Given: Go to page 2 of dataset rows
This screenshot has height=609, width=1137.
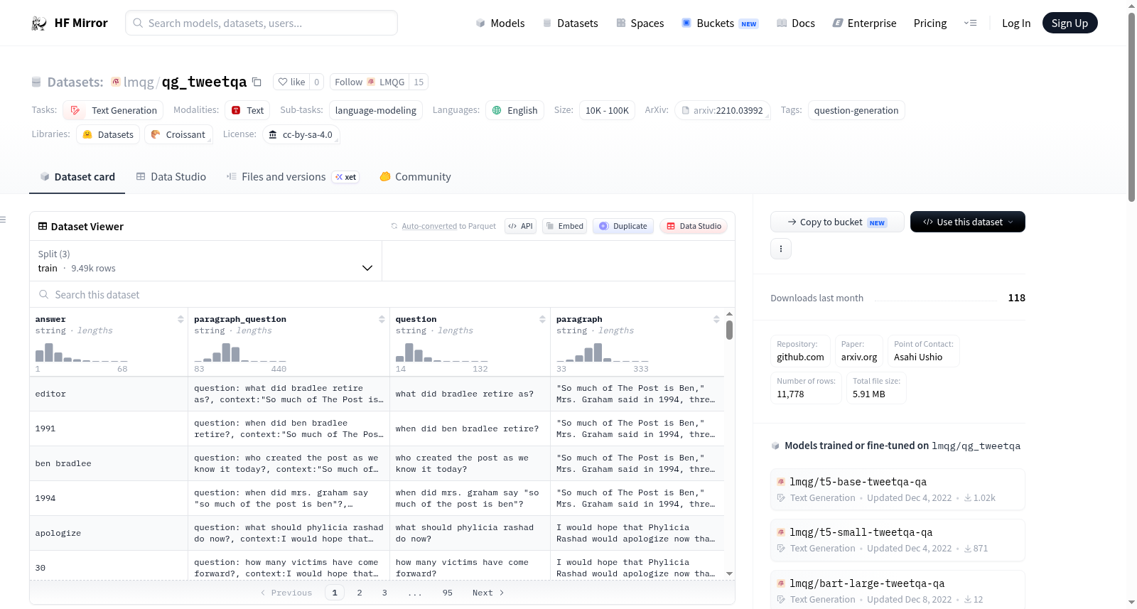Looking at the screenshot, I should (x=360, y=593).
